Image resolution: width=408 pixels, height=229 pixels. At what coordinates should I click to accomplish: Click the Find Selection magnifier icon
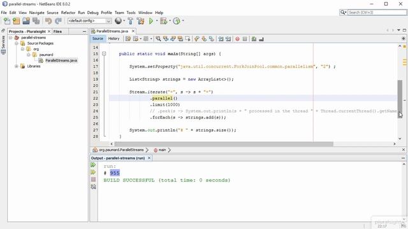pos(158,39)
